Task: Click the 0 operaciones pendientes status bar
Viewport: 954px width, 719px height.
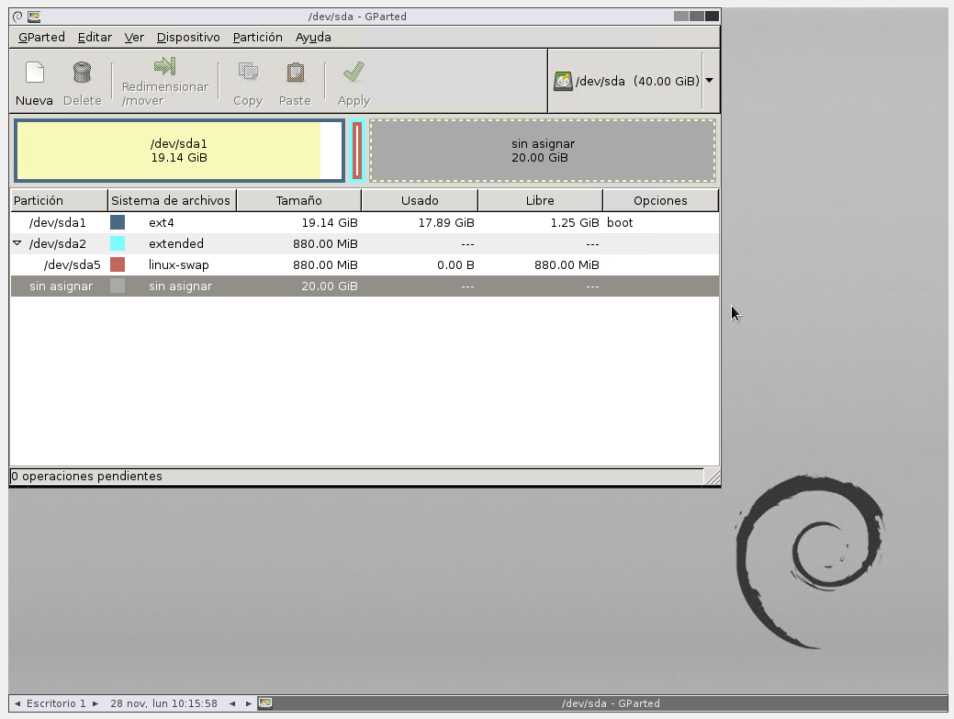Action: (356, 477)
